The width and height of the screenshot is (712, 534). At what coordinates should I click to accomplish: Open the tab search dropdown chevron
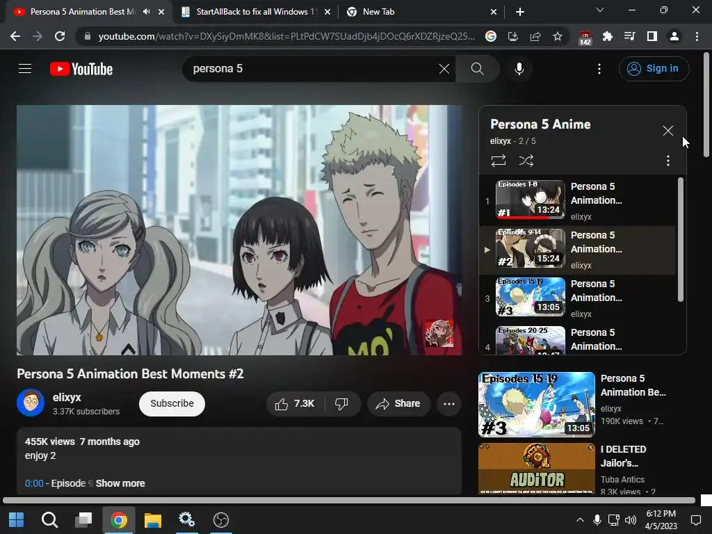(x=600, y=10)
